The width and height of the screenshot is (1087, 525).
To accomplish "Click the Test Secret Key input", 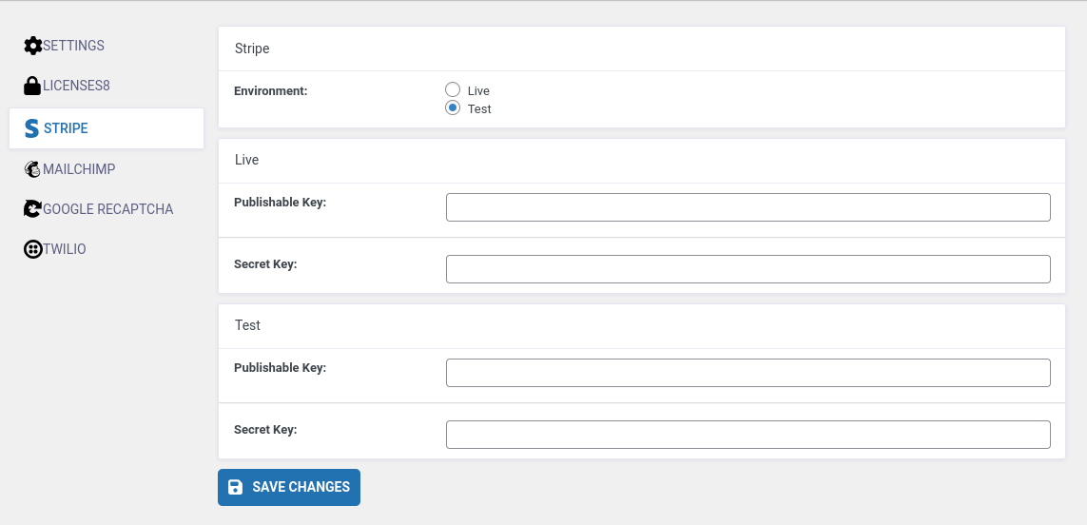I will click(x=747, y=435).
